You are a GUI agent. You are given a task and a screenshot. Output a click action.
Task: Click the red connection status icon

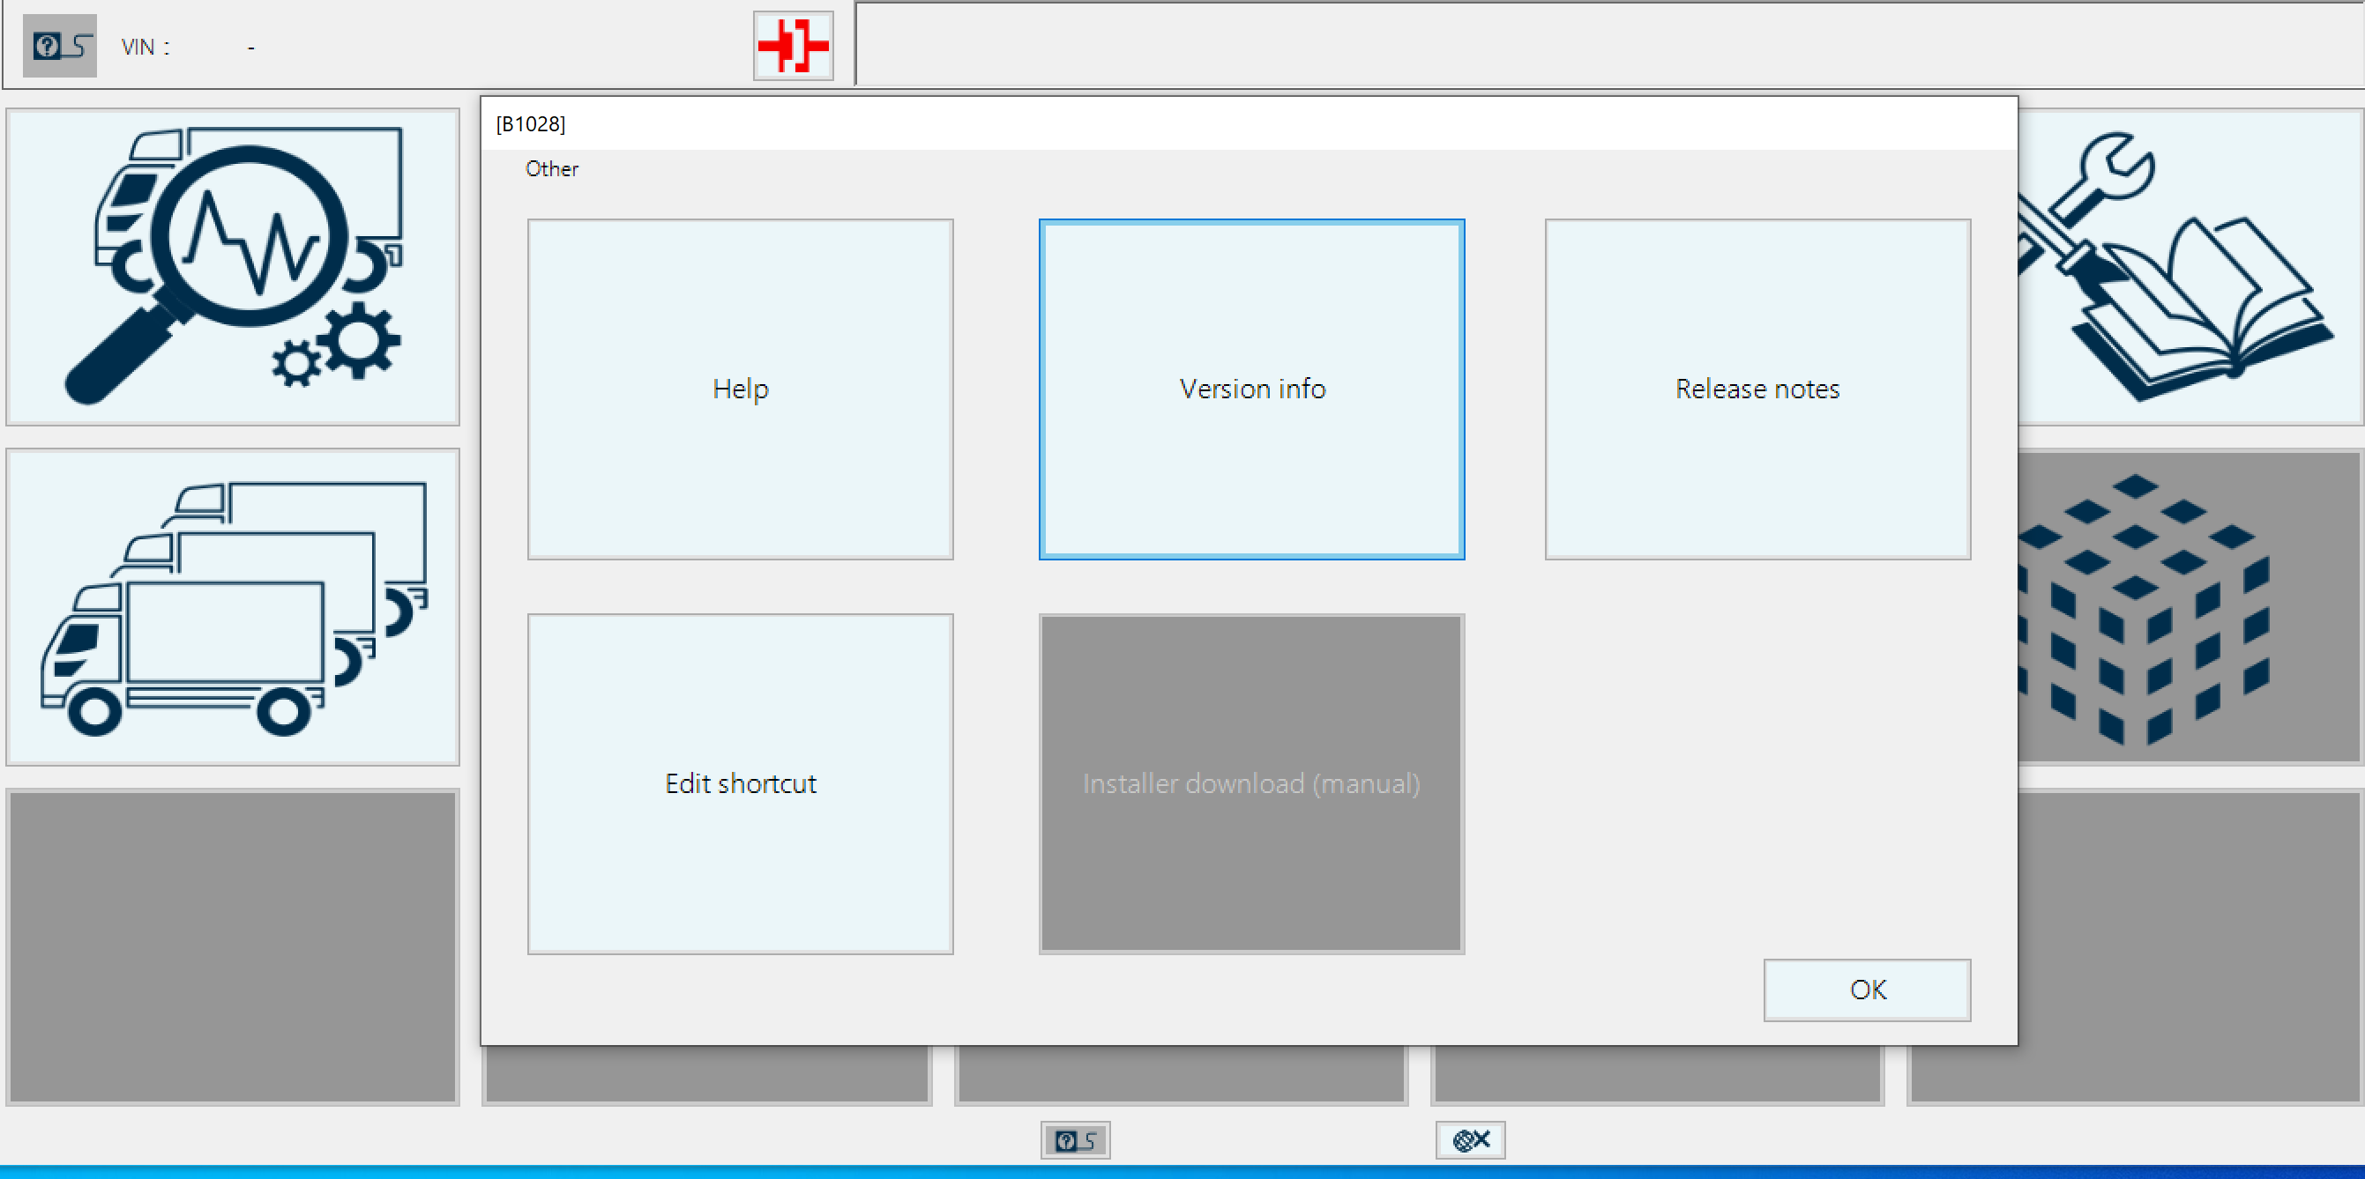tap(794, 45)
